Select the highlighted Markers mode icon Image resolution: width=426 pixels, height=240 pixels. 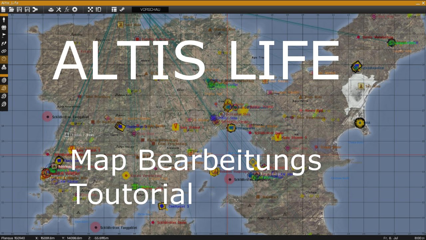4,59
